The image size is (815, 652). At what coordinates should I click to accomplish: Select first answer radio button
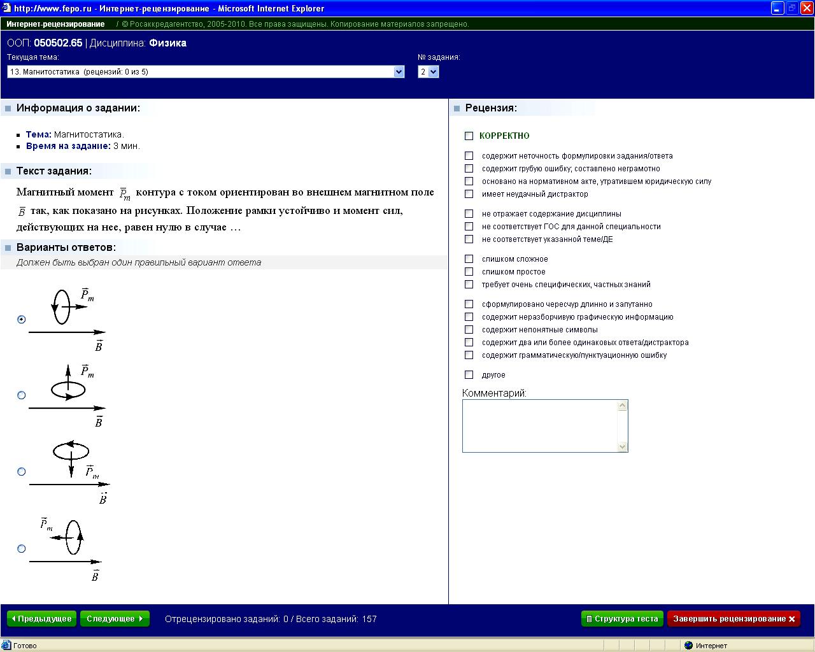22,319
